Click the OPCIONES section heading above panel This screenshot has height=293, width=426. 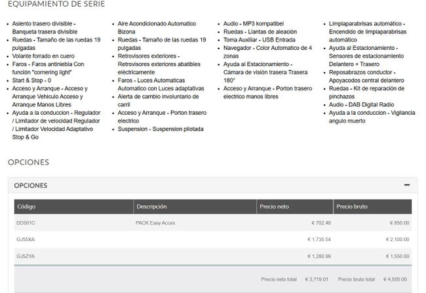click(x=29, y=163)
